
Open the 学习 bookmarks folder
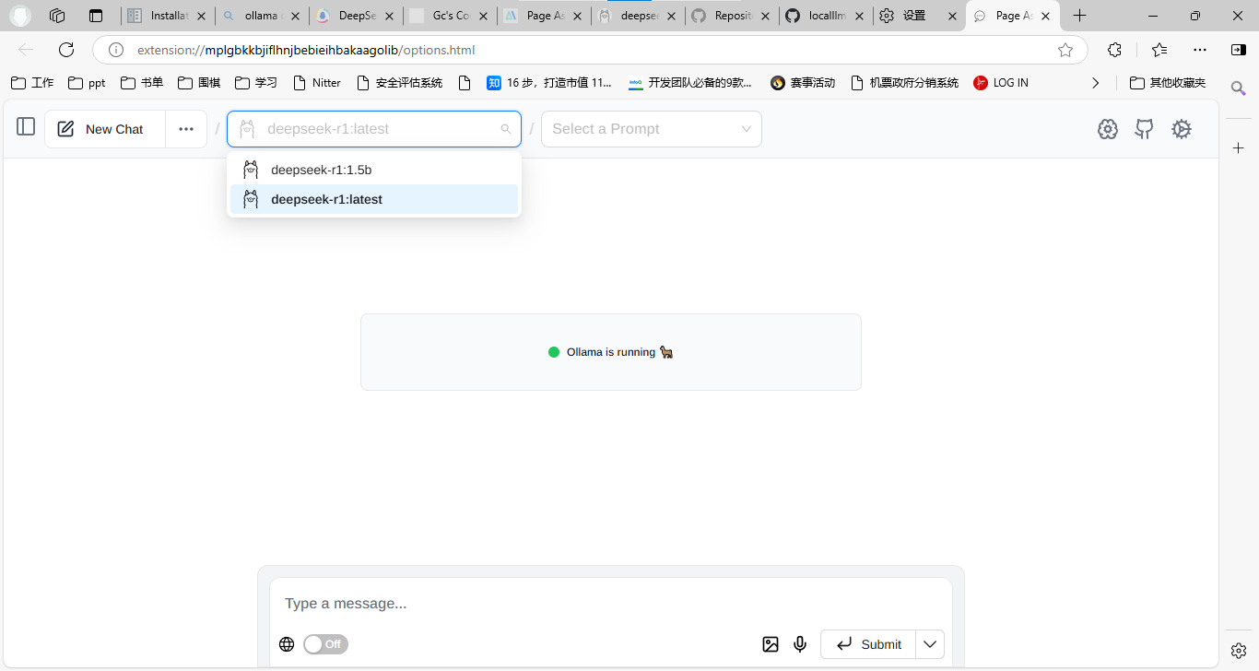[256, 83]
